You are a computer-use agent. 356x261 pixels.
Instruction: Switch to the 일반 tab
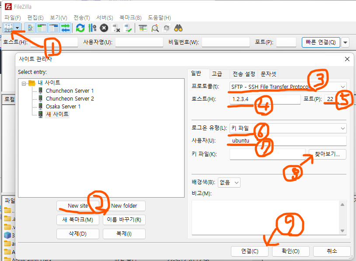(196, 73)
